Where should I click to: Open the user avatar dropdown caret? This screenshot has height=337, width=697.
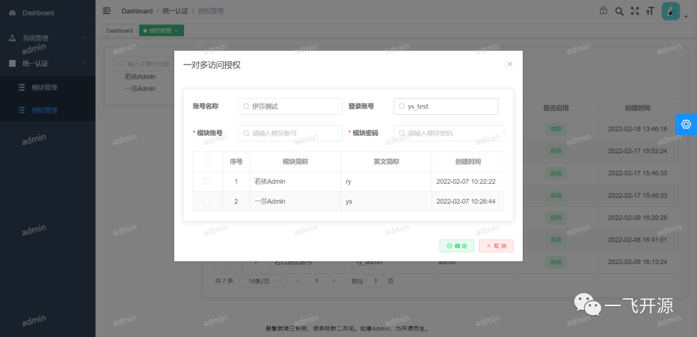click(x=686, y=17)
